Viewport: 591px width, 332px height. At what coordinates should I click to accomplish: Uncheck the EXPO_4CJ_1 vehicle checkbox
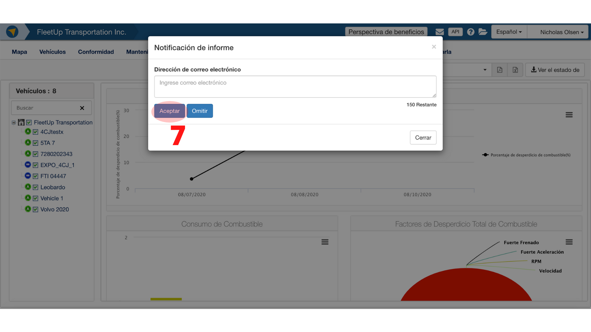[x=35, y=165]
